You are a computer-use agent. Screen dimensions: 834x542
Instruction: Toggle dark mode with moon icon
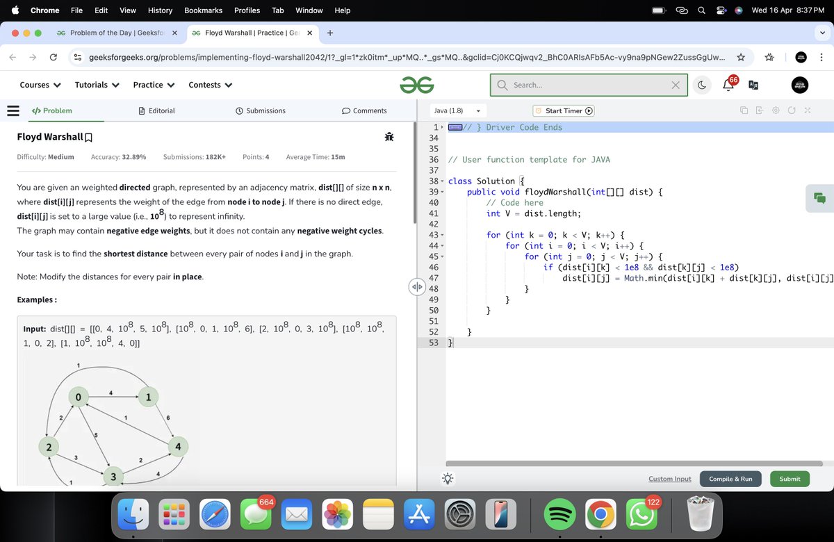[702, 85]
